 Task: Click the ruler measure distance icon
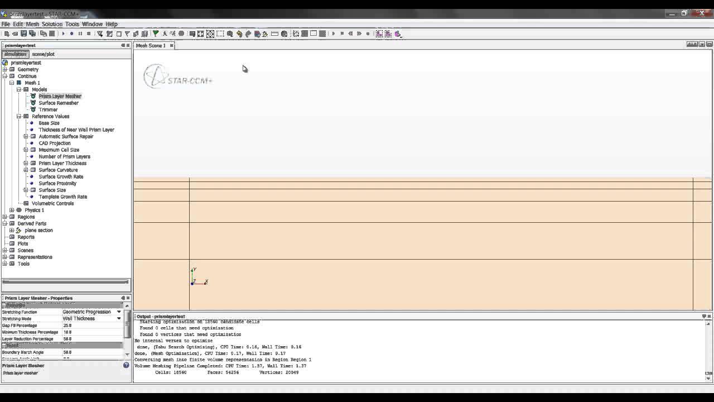[x=274, y=33]
